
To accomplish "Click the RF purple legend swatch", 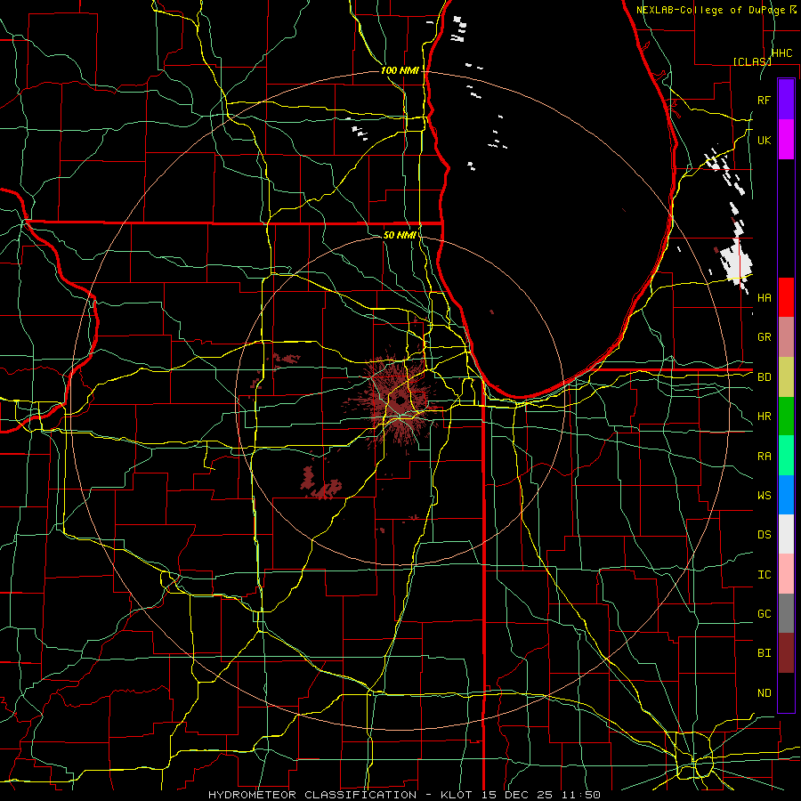I will (x=786, y=100).
